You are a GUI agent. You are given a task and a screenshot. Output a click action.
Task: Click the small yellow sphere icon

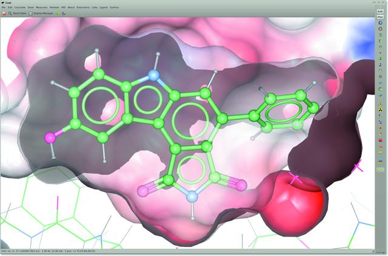pos(380,134)
